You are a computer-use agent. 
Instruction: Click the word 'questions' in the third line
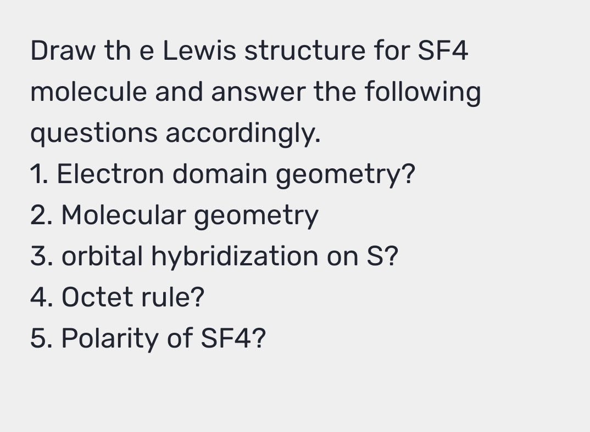(x=94, y=133)
